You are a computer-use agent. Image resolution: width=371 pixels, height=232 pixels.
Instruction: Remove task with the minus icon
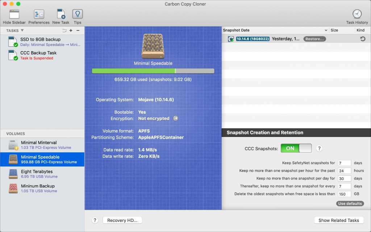(x=78, y=30)
